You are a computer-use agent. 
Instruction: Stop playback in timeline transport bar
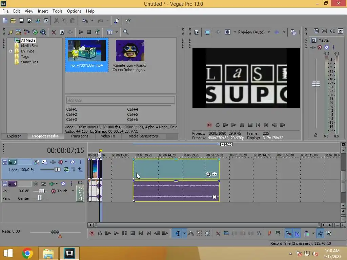click(x=132, y=233)
